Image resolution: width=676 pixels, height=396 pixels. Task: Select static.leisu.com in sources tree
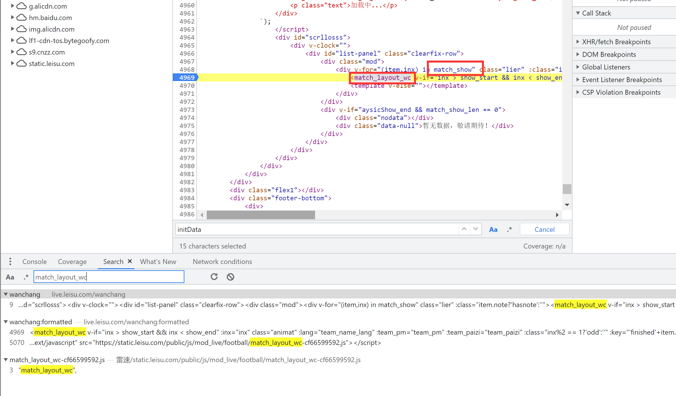click(x=52, y=64)
